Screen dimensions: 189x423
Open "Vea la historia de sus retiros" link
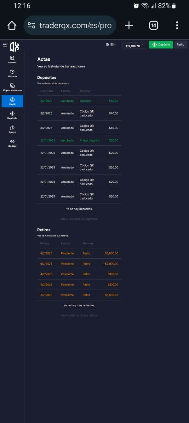(79, 316)
